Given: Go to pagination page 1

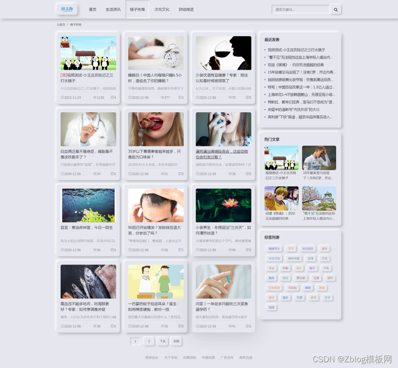Looking at the screenshot, I should pyautogui.click(x=135, y=341).
